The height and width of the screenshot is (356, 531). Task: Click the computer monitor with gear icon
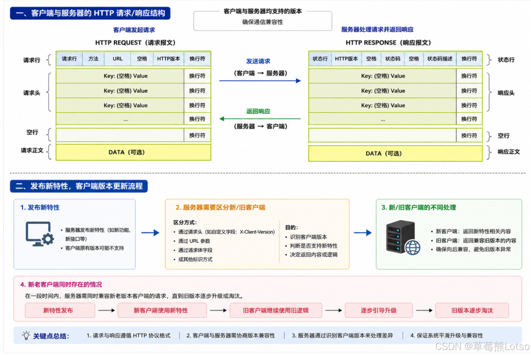40,234
